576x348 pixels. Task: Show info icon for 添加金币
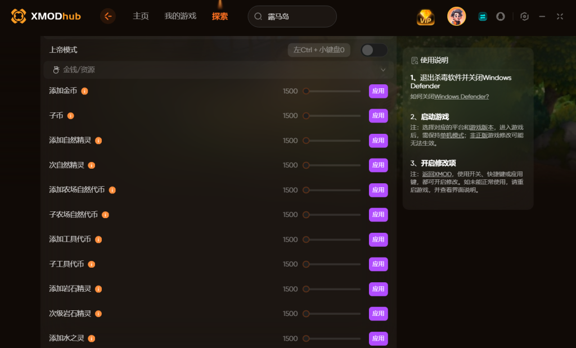[x=84, y=91]
